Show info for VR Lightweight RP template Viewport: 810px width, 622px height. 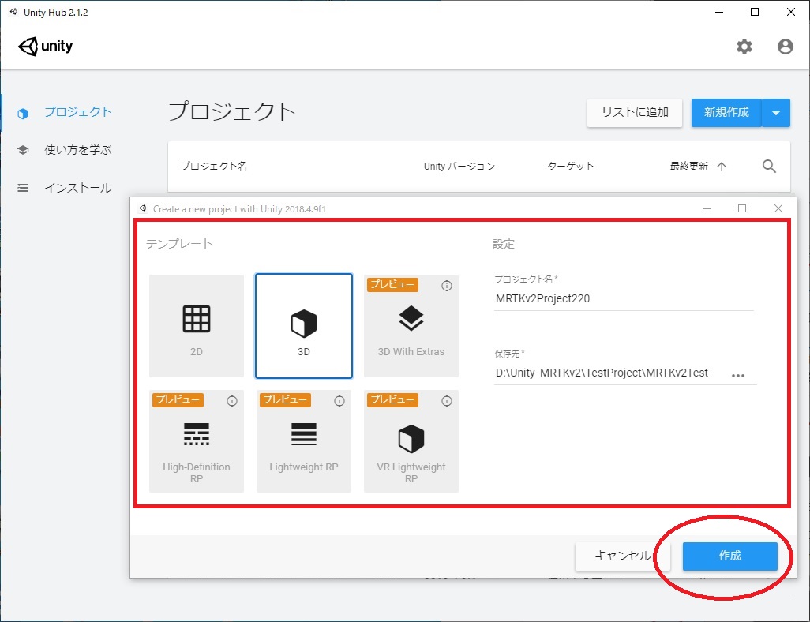[447, 401]
